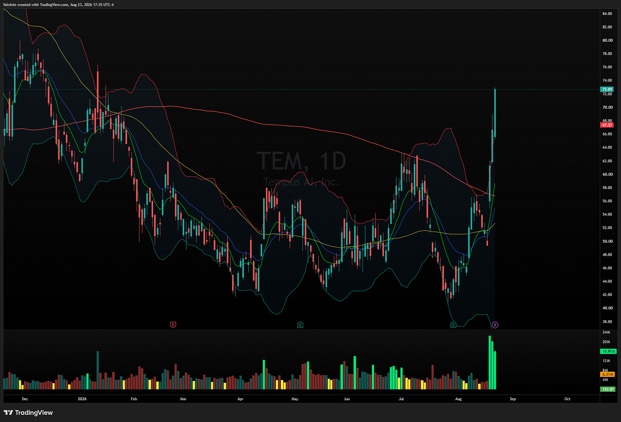Image resolution: width=621 pixels, height=422 pixels.
Task: Click the 80.00 level on price axis
Action: 607,40
